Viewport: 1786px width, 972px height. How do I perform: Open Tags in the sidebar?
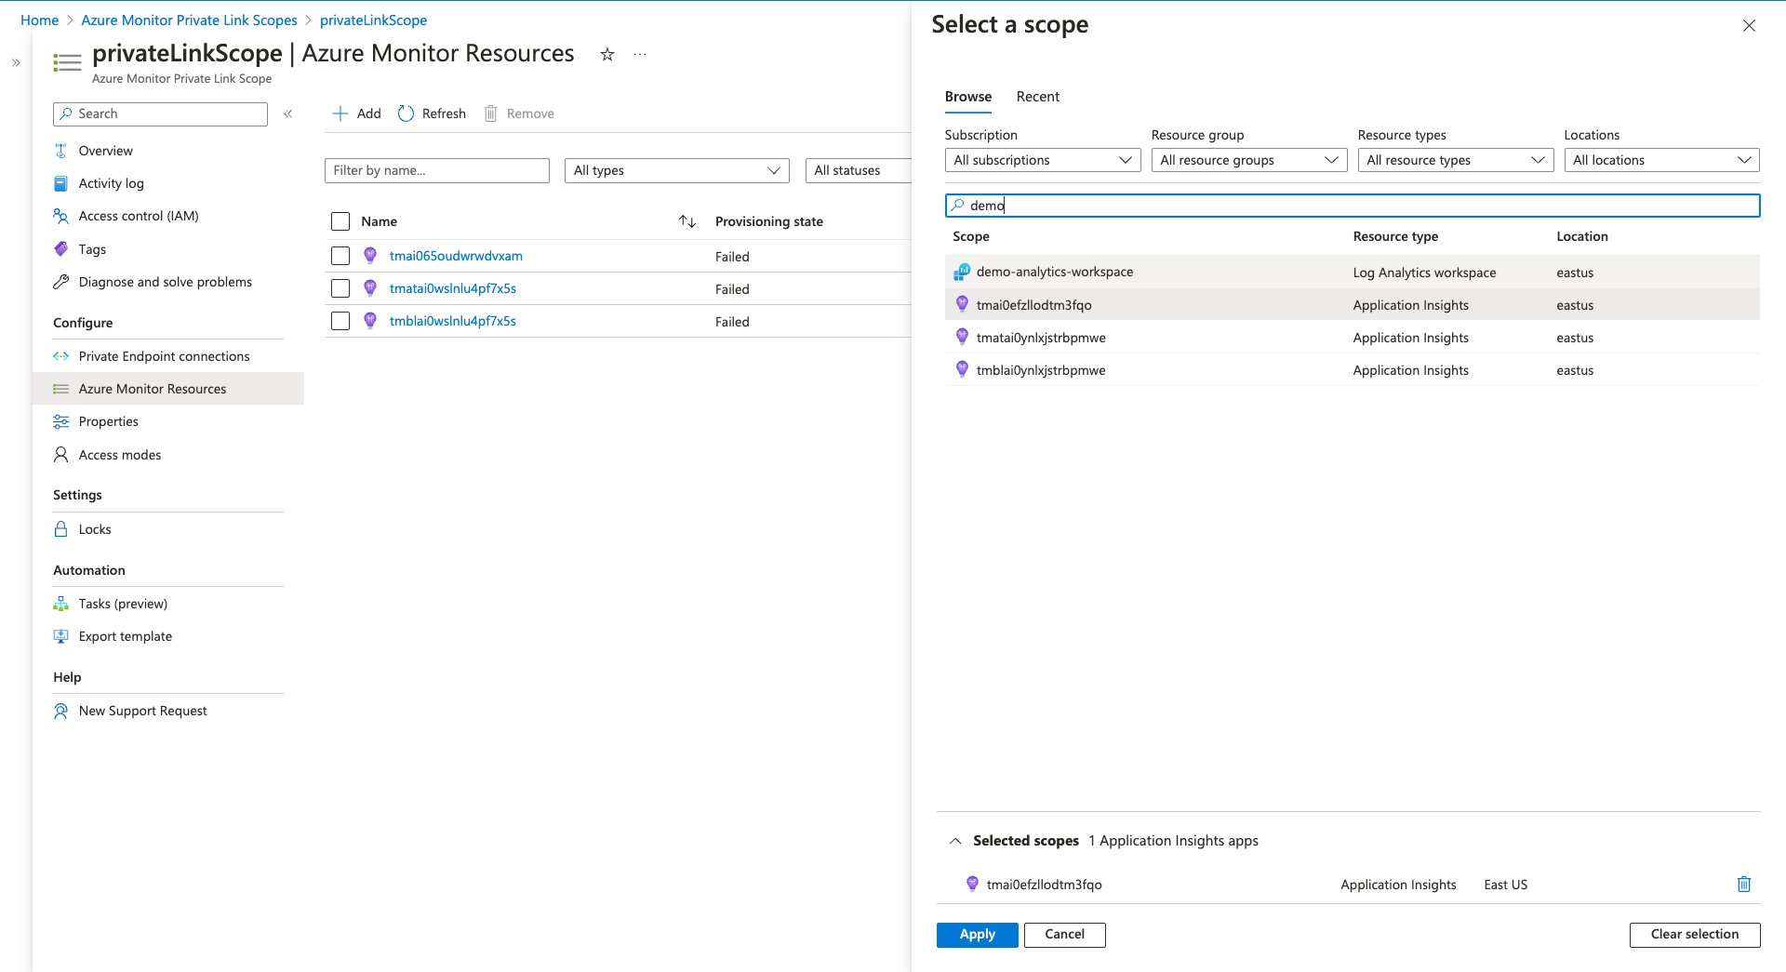(x=92, y=249)
